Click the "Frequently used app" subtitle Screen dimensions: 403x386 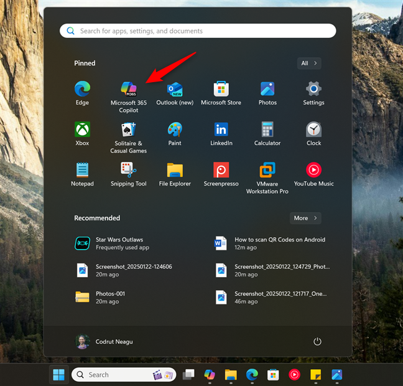123,248
